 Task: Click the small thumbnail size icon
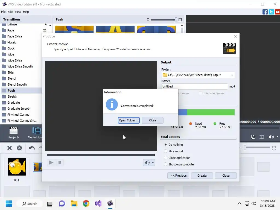[148, 19]
